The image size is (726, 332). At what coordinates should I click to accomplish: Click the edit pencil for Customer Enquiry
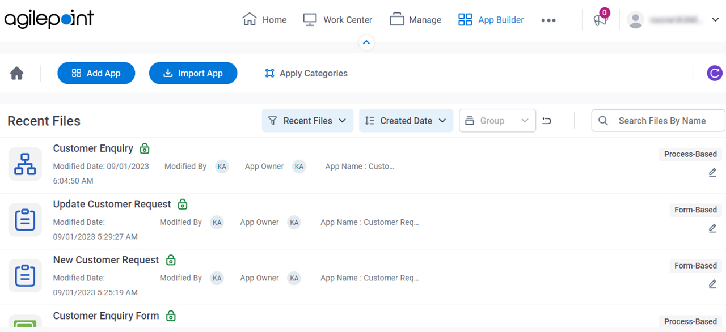(x=712, y=173)
